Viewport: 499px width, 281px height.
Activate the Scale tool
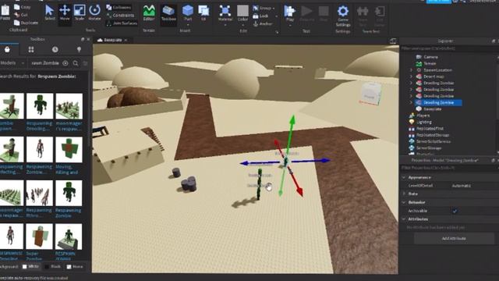(80, 12)
